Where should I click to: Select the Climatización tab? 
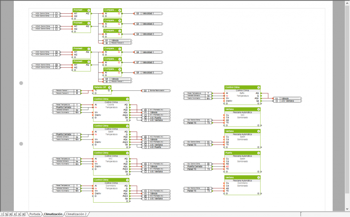[x=53, y=214]
